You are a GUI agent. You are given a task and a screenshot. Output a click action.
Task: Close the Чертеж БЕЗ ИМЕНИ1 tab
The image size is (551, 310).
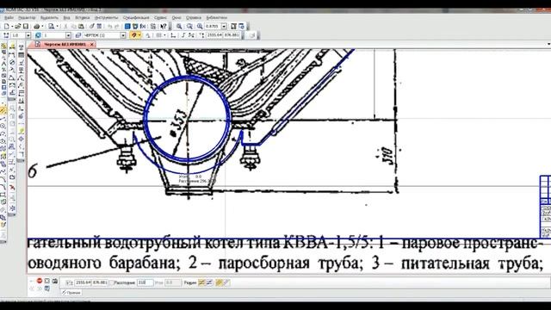[92, 44]
